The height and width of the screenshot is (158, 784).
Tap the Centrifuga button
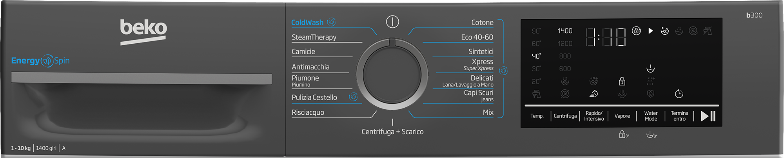[565, 116]
